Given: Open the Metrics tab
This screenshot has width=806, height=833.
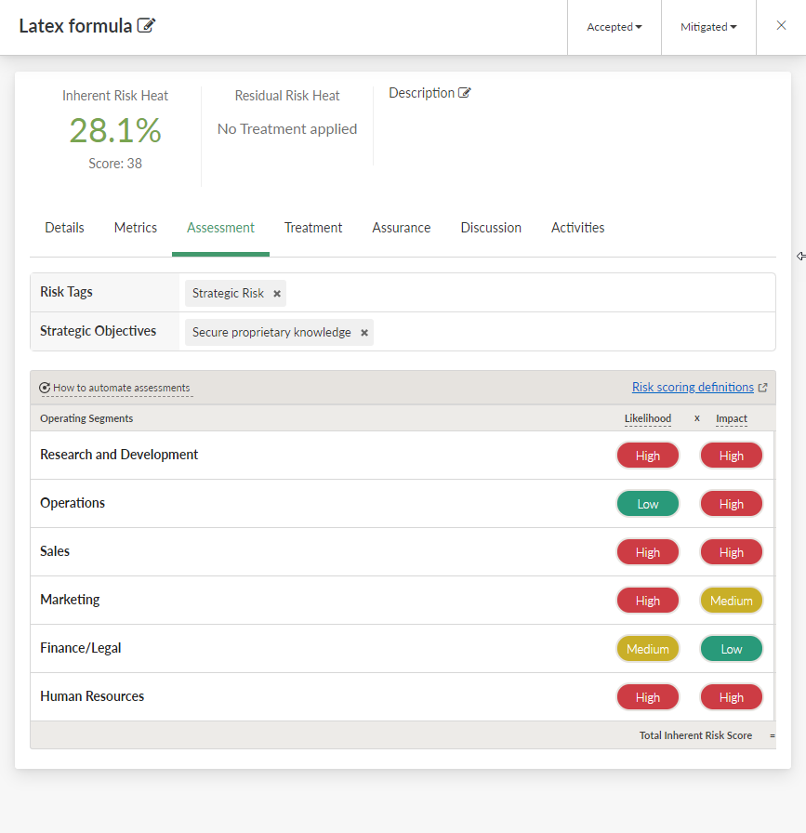Looking at the screenshot, I should point(136,228).
